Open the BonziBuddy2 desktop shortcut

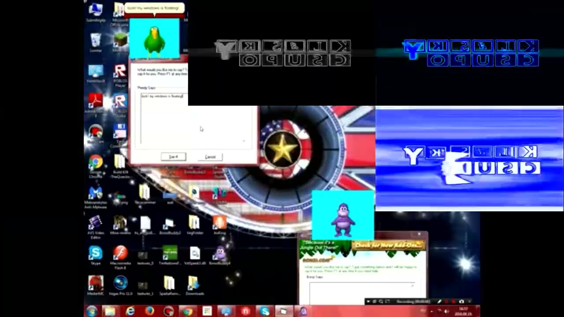[170, 225]
